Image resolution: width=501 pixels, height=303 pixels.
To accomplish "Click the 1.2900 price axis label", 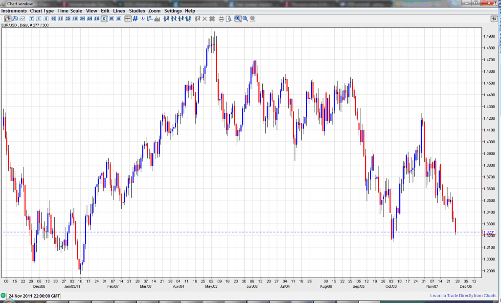I will [489, 271].
